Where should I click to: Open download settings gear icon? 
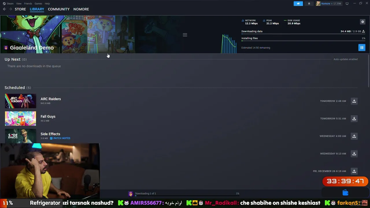(x=362, y=22)
